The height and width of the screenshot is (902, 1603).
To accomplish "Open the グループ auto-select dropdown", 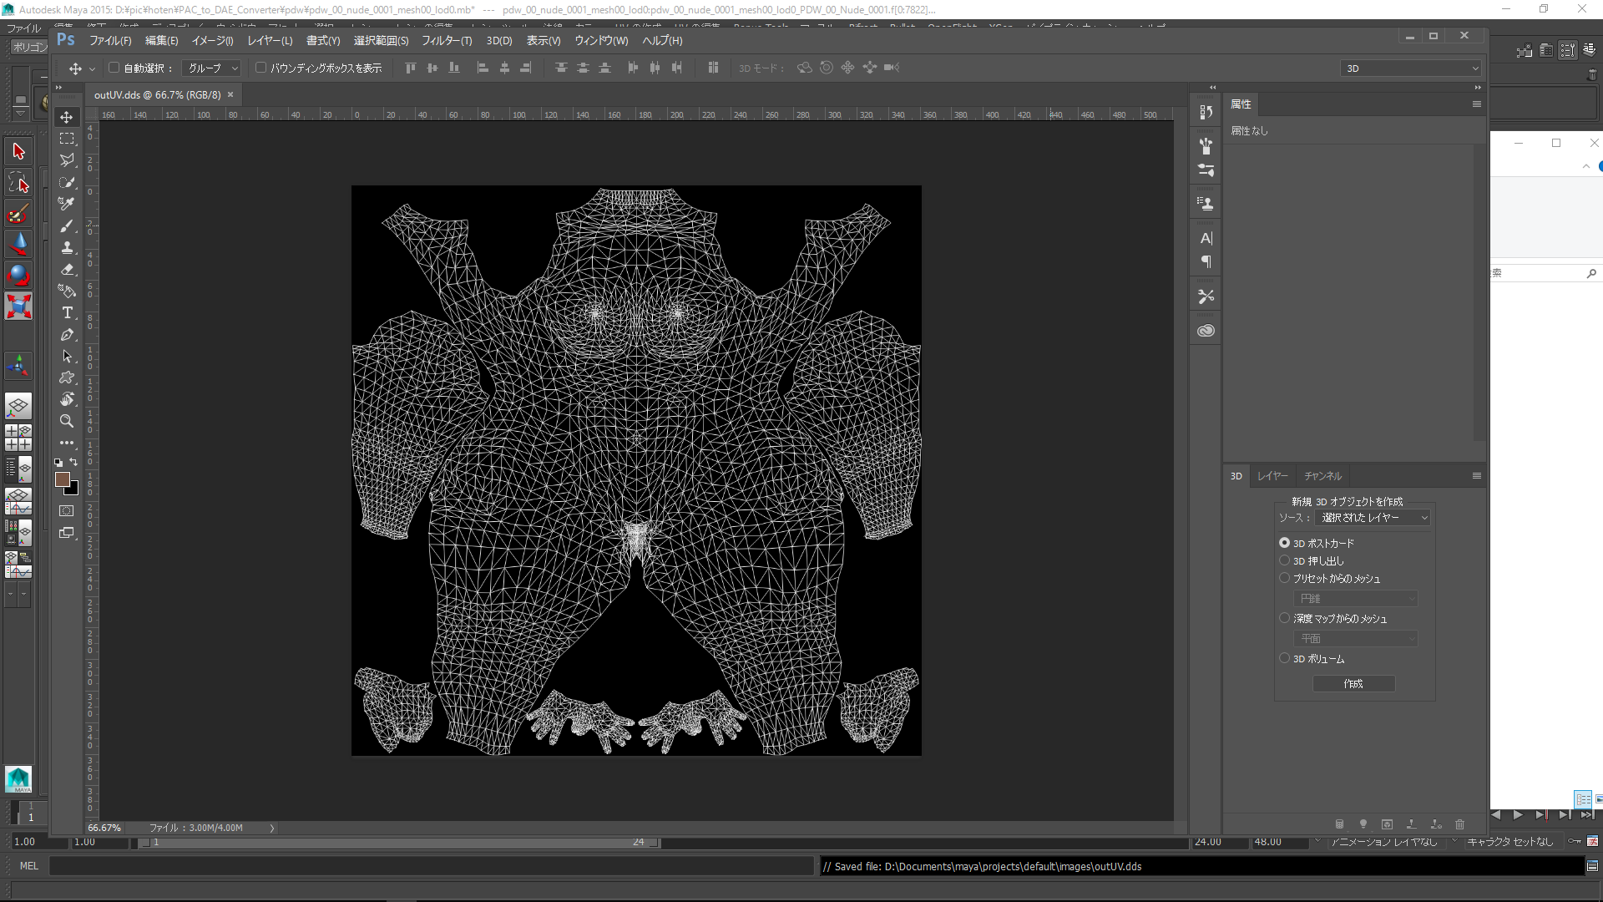I will [212, 68].
